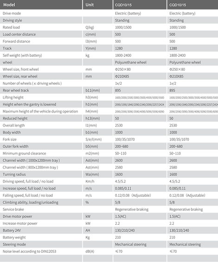Click the 'Body width' row label

(x=12, y=132)
